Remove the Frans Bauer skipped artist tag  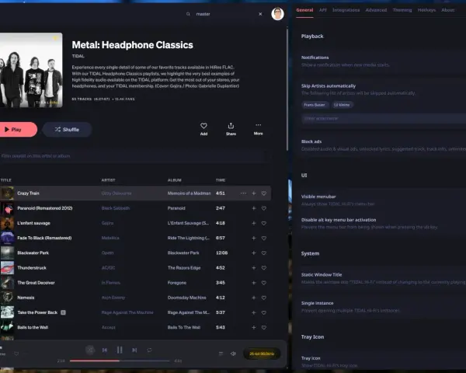315,105
